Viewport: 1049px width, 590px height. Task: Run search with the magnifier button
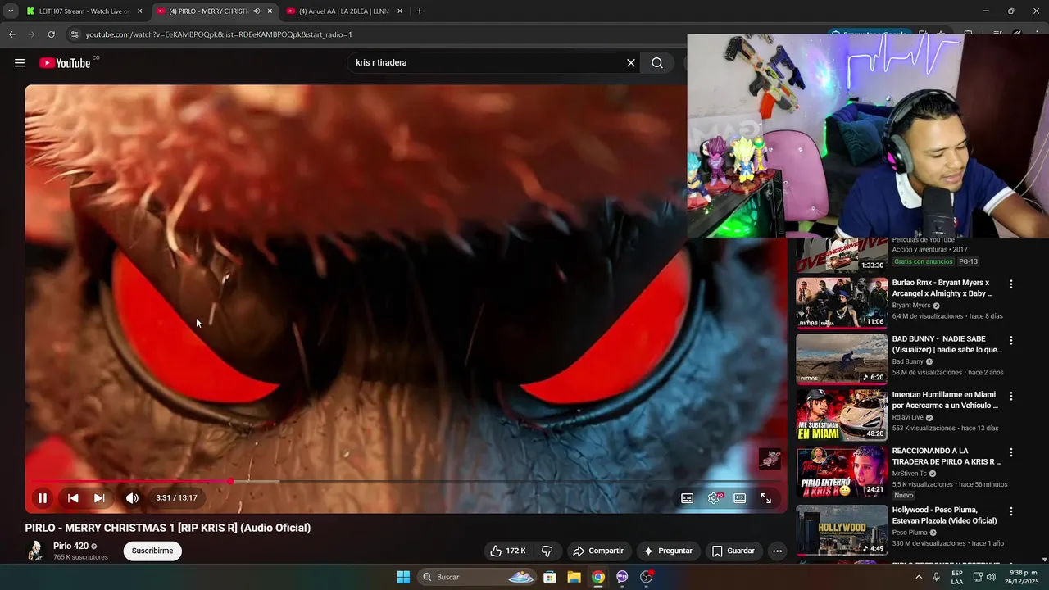[x=657, y=63]
